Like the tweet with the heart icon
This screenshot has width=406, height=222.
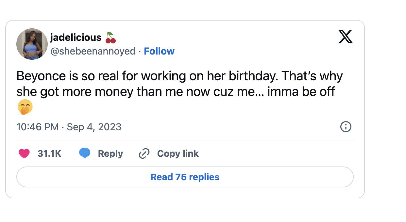(x=24, y=153)
